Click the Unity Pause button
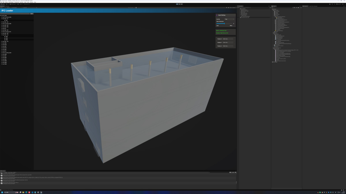Image resolution: width=346 pixels, height=194 pixels. 179,4
